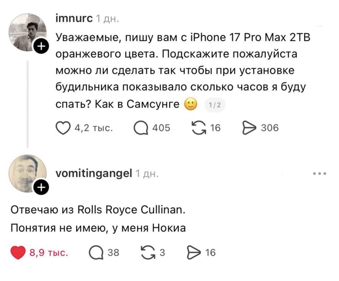Follow imnurc using plus badge

click(41, 47)
